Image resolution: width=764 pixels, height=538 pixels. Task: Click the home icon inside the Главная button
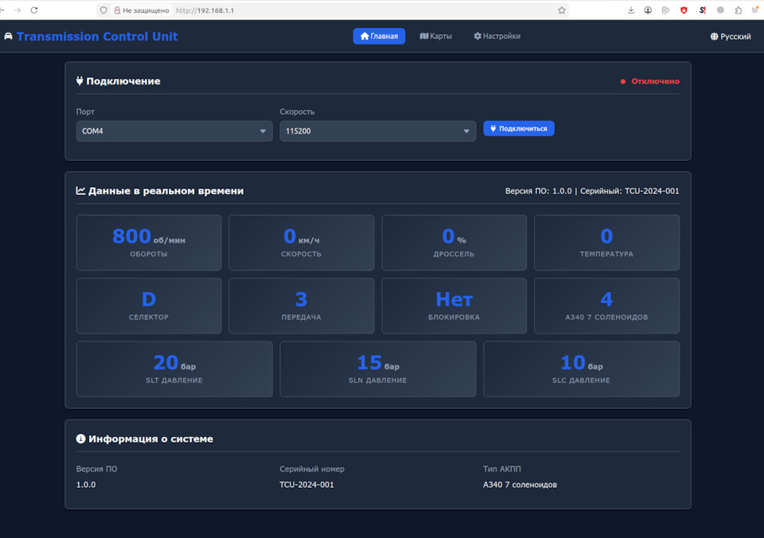click(x=363, y=36)
